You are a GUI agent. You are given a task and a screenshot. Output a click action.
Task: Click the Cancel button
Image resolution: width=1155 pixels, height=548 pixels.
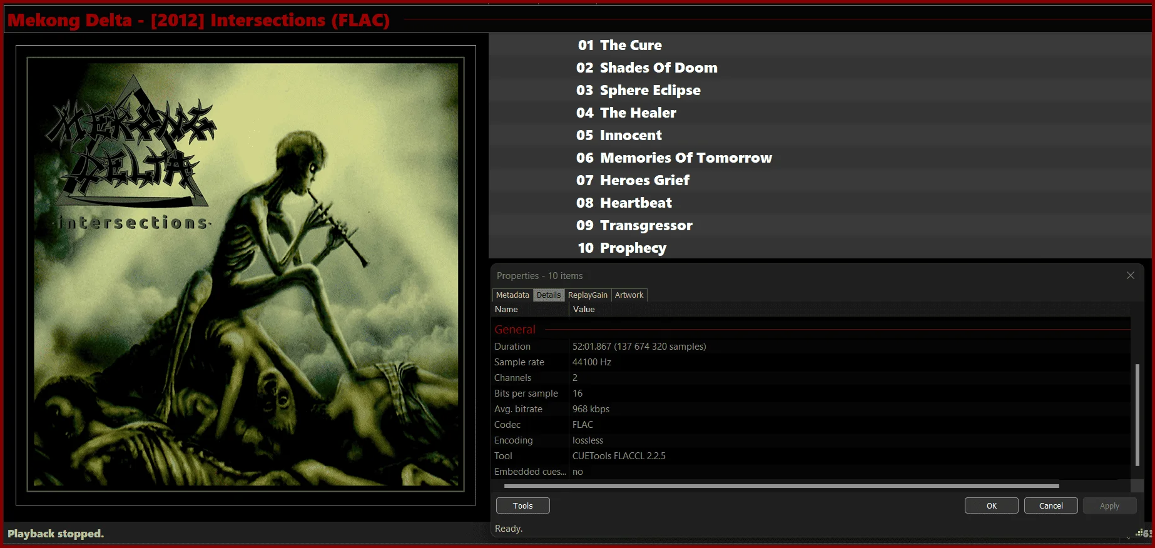[1051, 505]
